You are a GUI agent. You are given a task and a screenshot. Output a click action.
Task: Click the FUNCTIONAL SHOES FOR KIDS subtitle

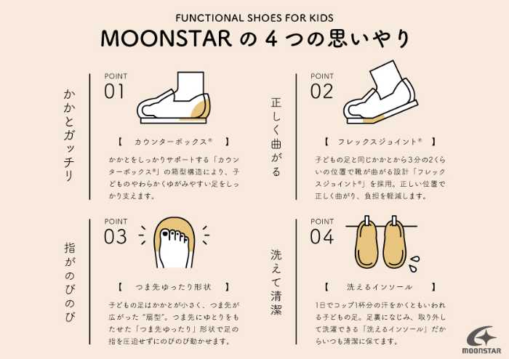point(254,17)
